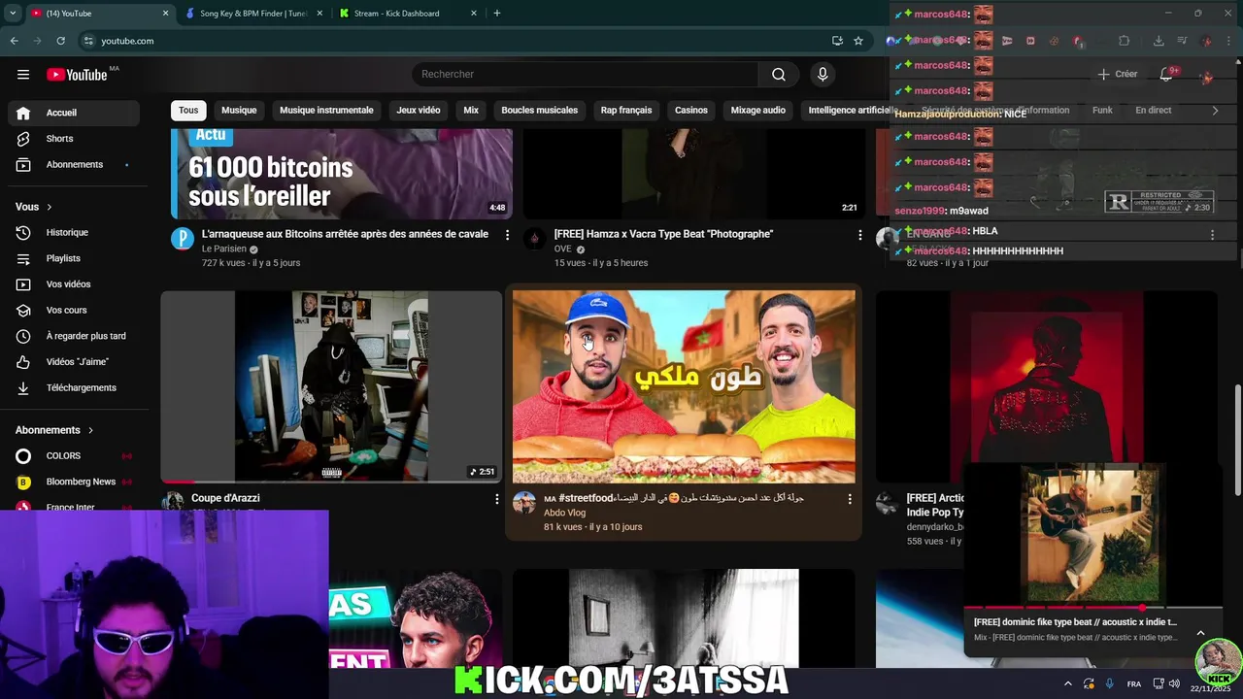1243x699 pixels.
Task: Show more chips with right arrow
Action: [x=1215, y=111]
